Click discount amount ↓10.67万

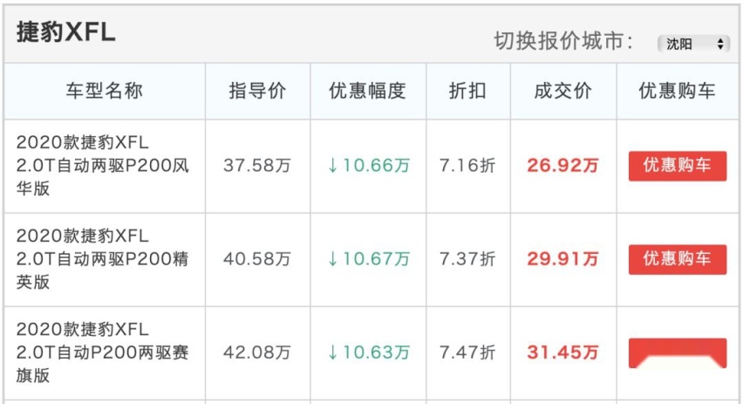point(368,259)
